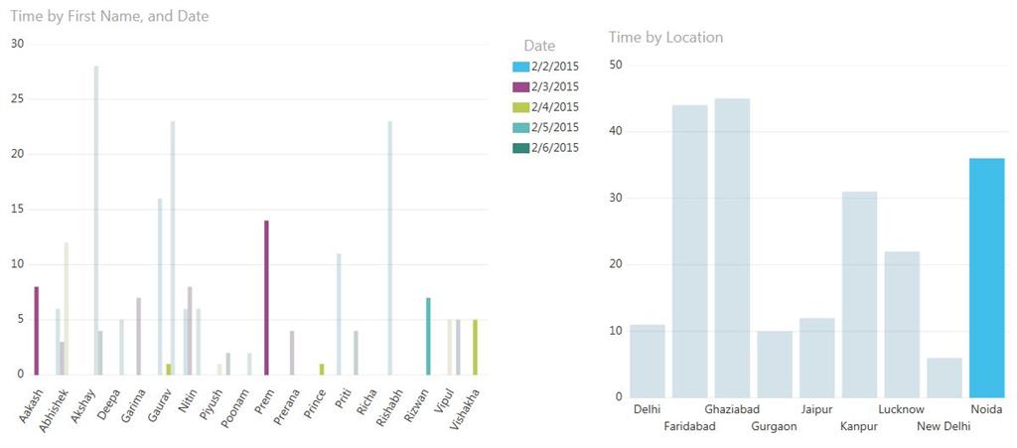
Task: Click the Vipul axis label
Action: coord(444,402)
